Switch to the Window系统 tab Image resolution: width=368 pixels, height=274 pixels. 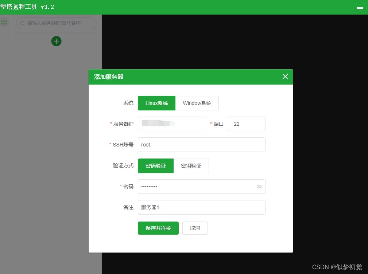(x=197, y=103)
